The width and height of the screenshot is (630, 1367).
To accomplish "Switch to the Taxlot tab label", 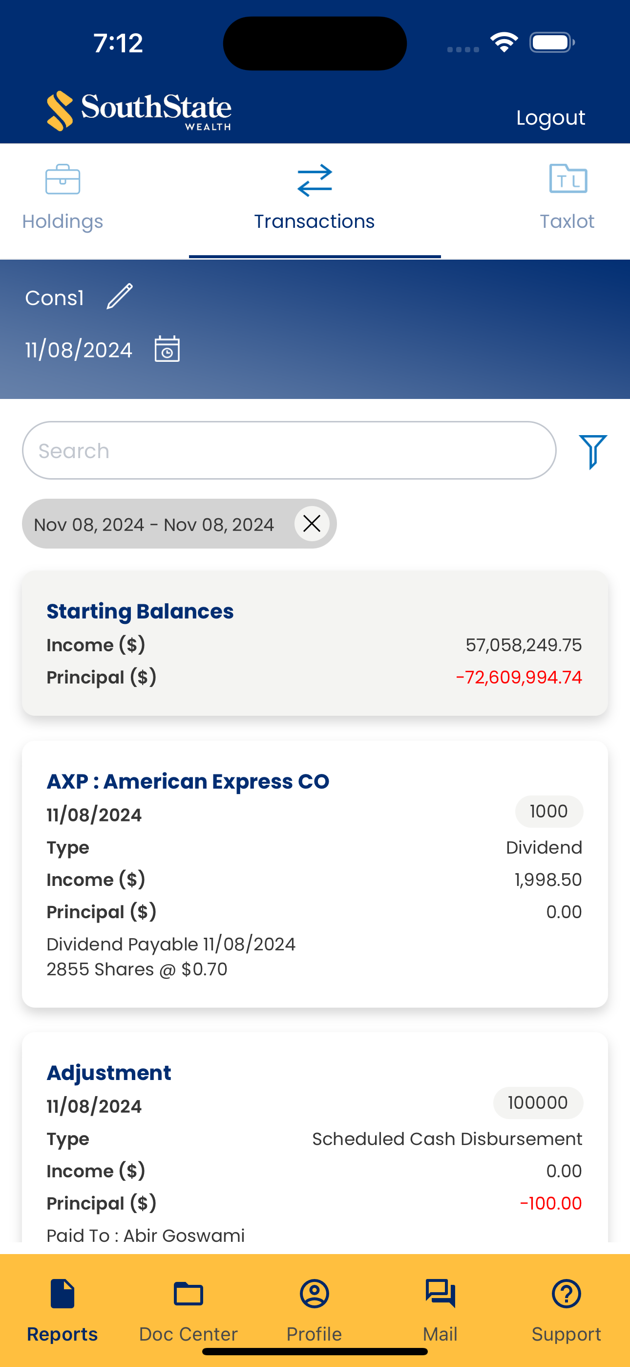I will (567, 221).
